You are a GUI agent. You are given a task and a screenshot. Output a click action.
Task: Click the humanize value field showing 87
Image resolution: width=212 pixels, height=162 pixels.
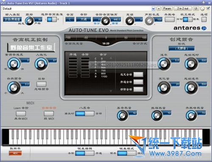[x=53, y=61]
